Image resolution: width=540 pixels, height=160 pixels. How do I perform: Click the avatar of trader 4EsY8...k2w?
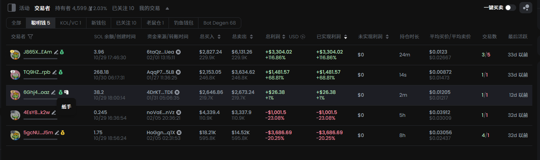click(15, 115)
